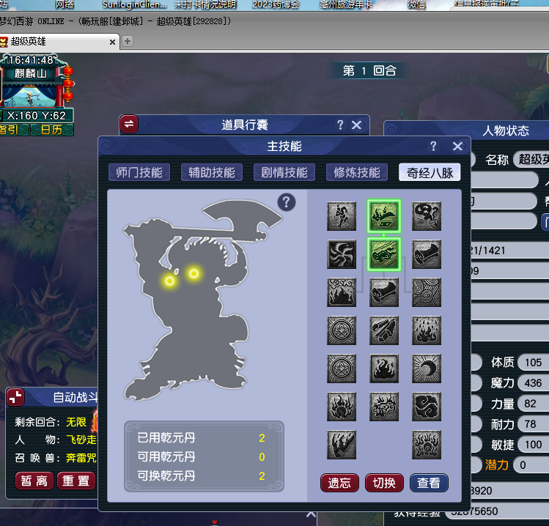Click the 耐力 value 78 field
The image size is (549, 526).
(534, 424)
